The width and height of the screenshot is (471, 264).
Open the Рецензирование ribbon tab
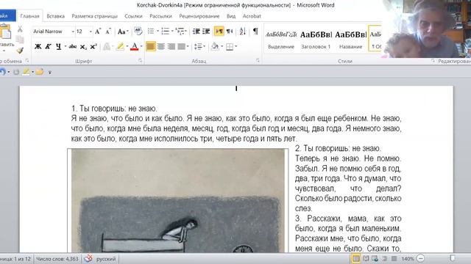199,16
